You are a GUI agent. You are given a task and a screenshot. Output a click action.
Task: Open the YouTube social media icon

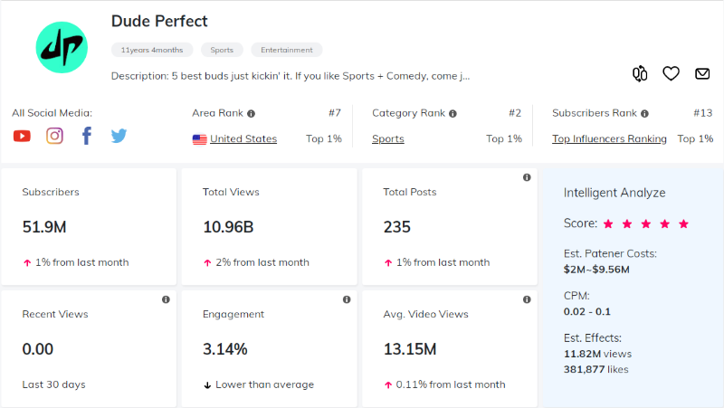tap(22, 136)
